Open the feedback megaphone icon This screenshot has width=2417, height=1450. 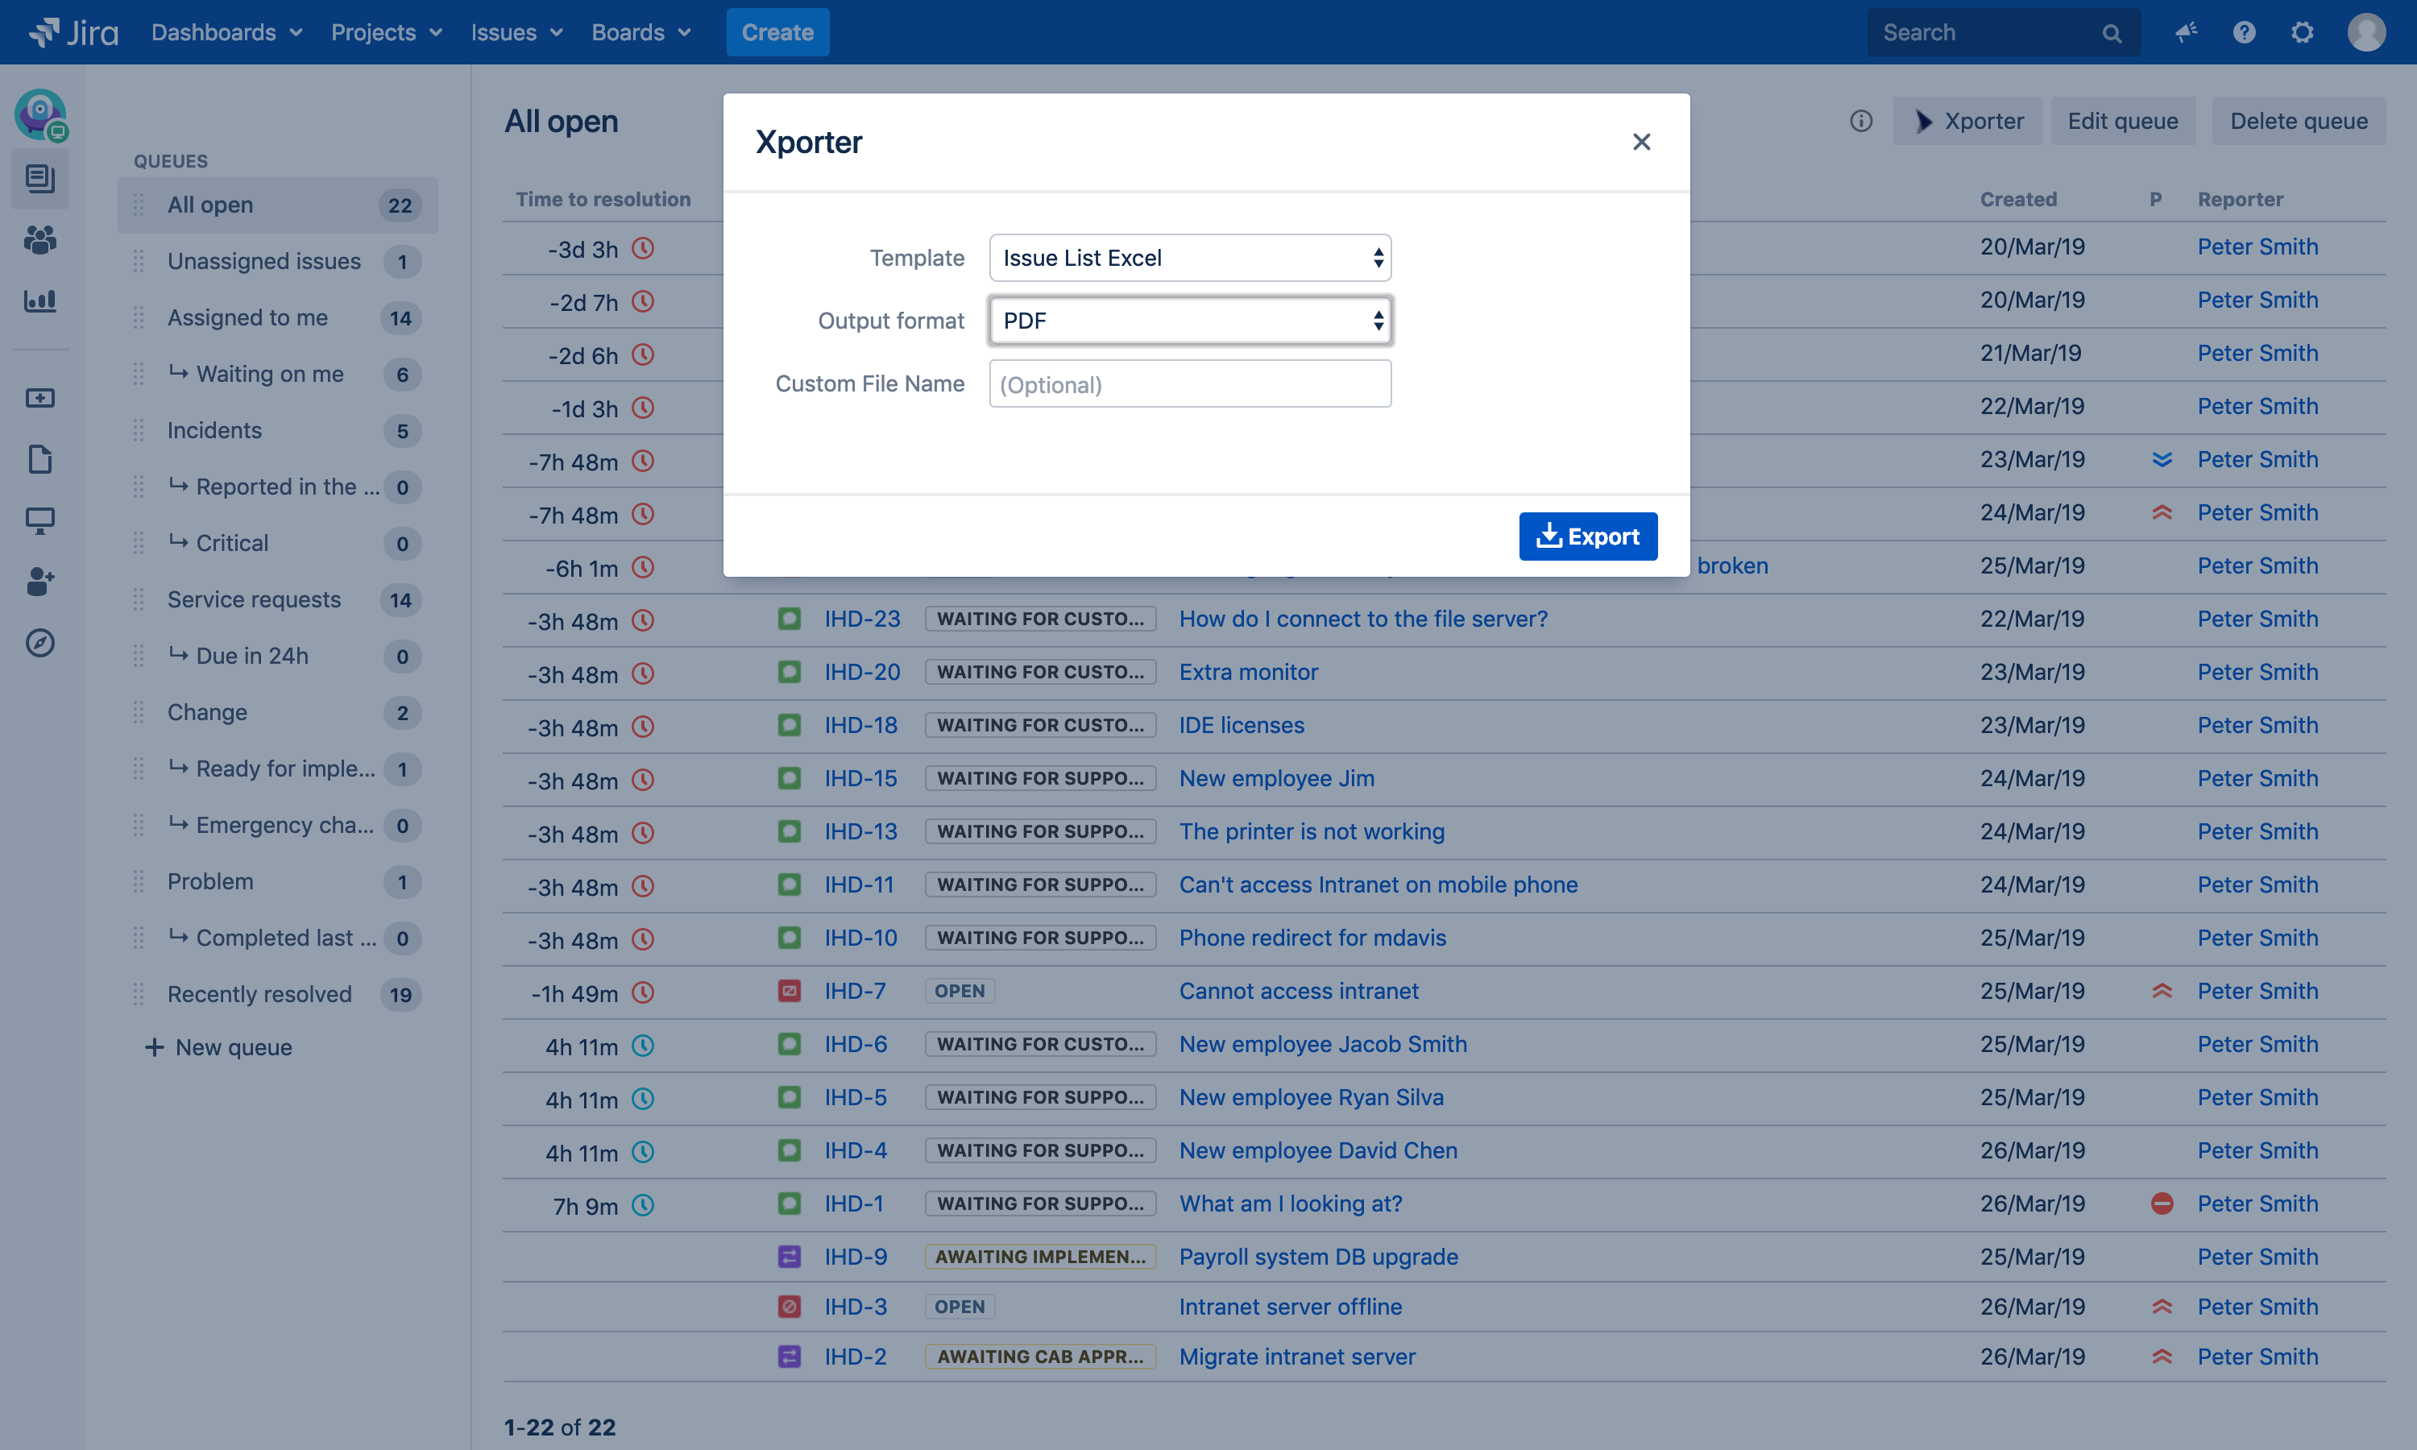point(2186,32)
